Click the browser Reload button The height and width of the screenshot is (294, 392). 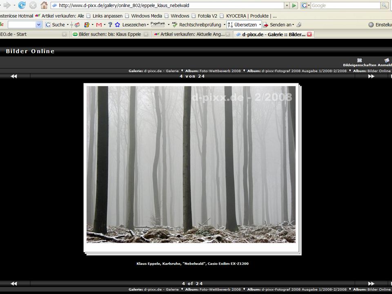coord(22,5)
